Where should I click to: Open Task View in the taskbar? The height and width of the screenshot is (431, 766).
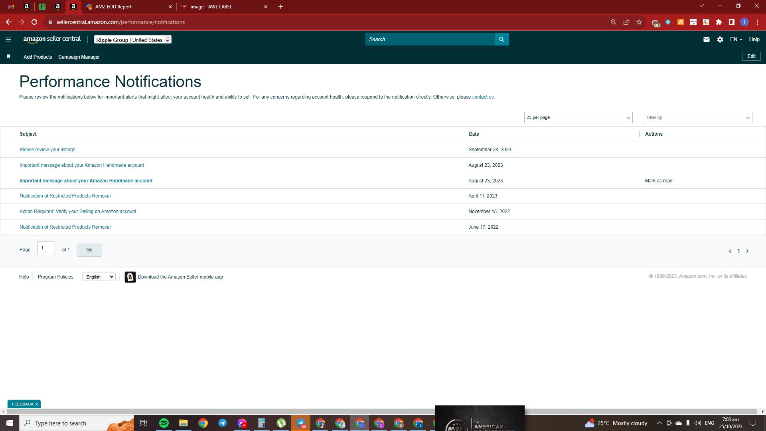coord(144,423)
